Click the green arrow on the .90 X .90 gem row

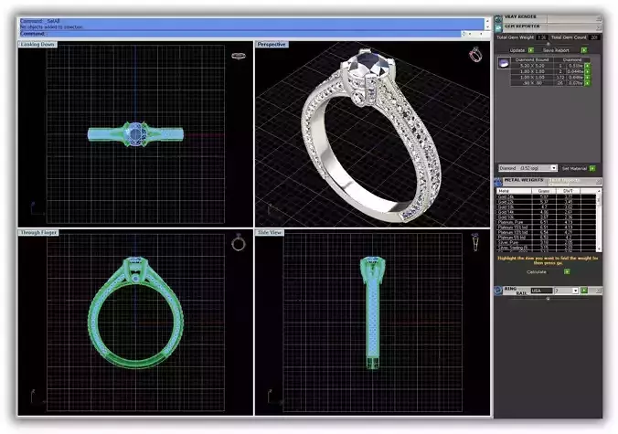[x=587, y=83]
